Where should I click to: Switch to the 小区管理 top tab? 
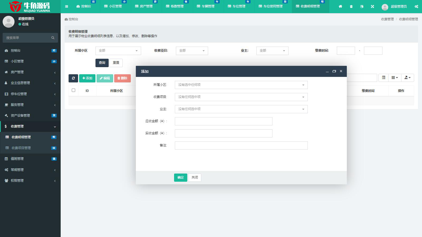click(116, 7)
